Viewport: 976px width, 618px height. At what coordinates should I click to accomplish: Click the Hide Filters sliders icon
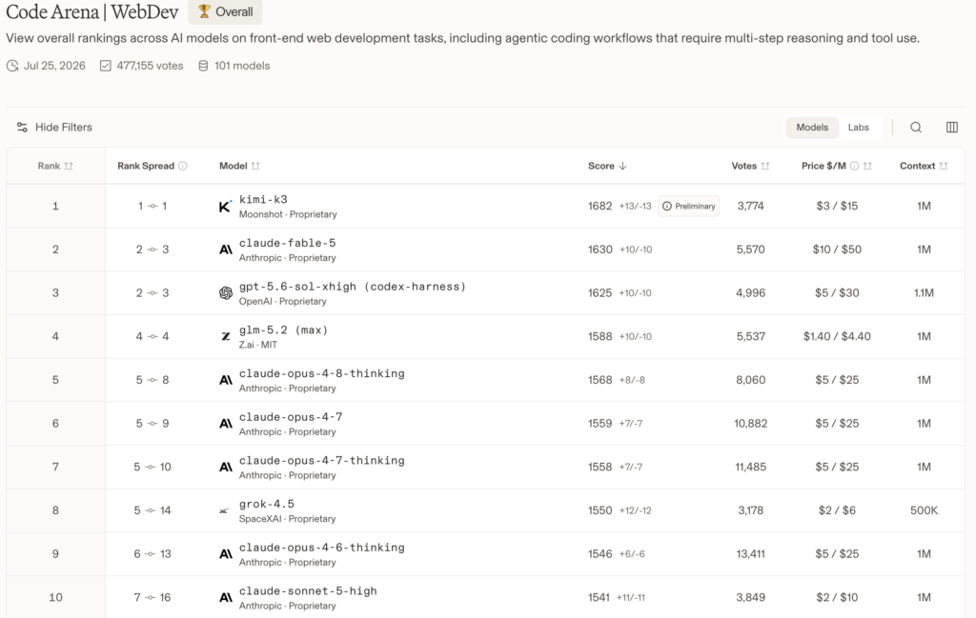point(22,128)
